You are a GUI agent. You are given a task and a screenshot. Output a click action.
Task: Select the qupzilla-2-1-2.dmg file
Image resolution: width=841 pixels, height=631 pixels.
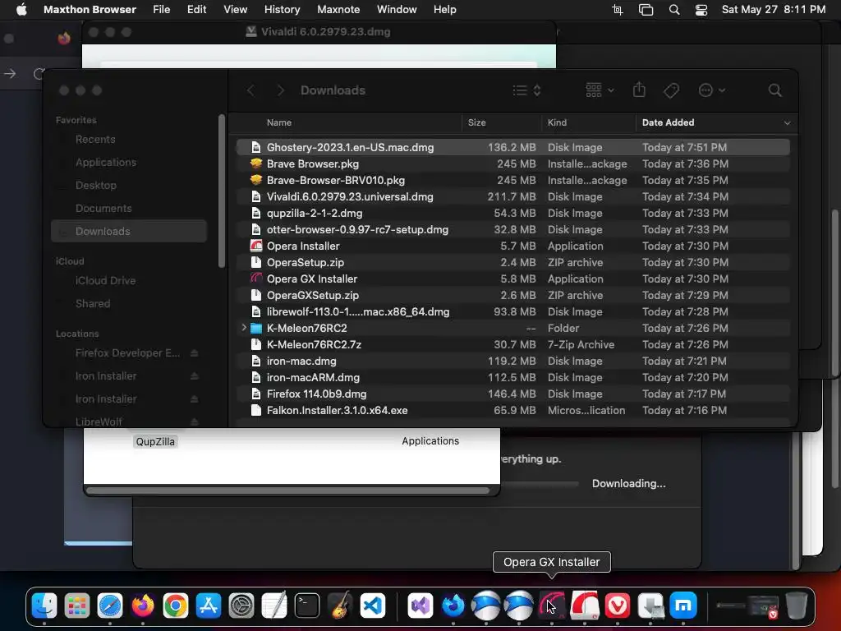(x=513, y=213)
